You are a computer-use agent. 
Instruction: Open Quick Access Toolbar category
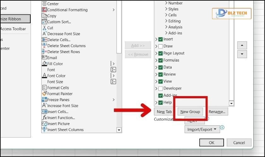click(13, 29)
